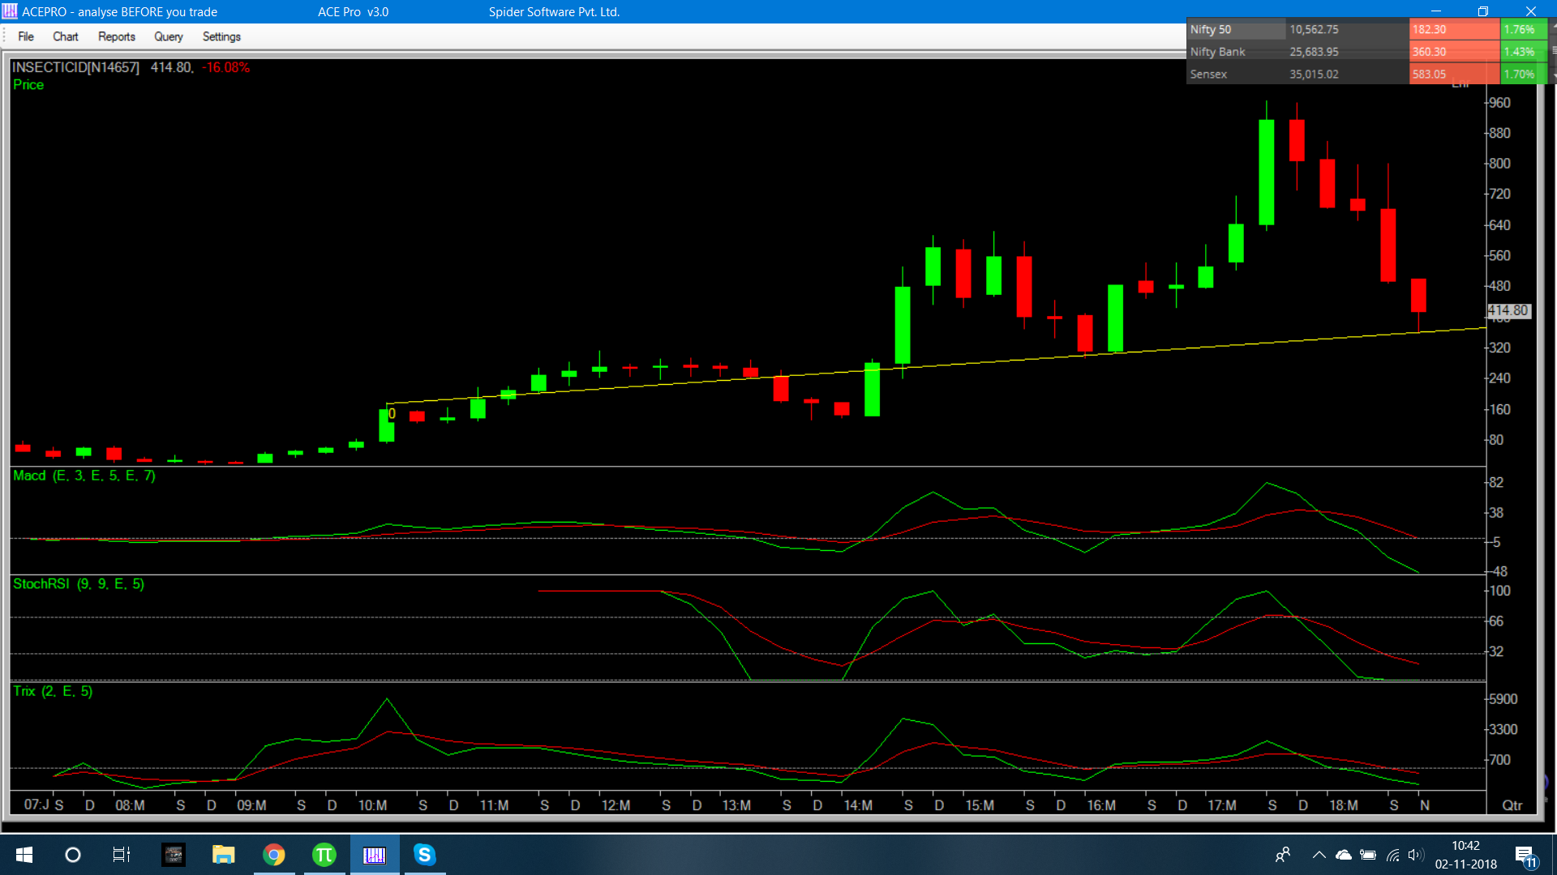The width and height of the screenshot is (1557, 875).
Task: Click the Qtr timeframe label on axis
Action: [1512, 805]
